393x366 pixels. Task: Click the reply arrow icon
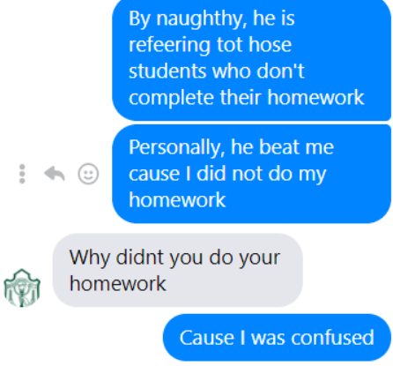pos(55,174)
